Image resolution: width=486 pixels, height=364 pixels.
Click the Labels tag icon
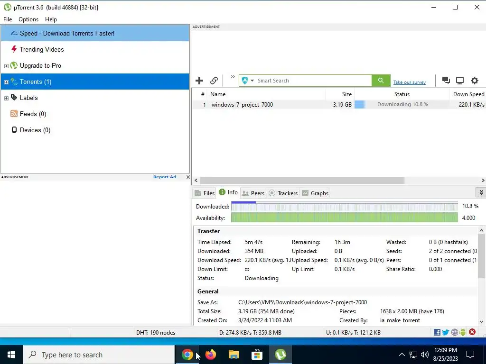[x=14, y=98]
